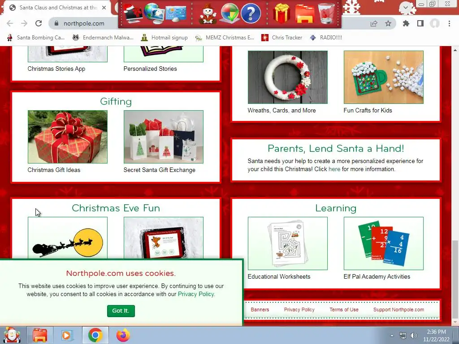This screenshot has width=459, height=344.
Task: Open Chris Tracker bookmark
Action: tap(281, 38)
